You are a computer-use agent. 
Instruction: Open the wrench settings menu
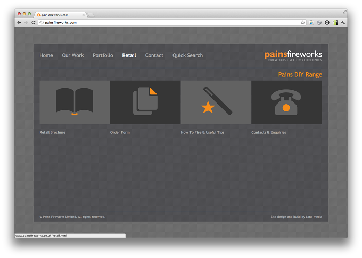pos(343,22)
